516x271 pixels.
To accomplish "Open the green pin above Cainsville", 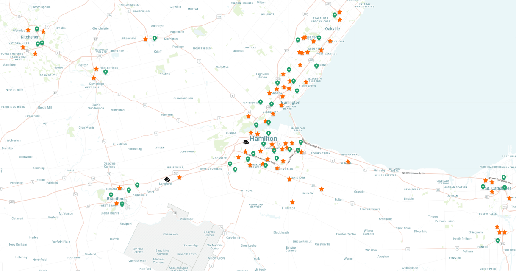I will [137, 185].
